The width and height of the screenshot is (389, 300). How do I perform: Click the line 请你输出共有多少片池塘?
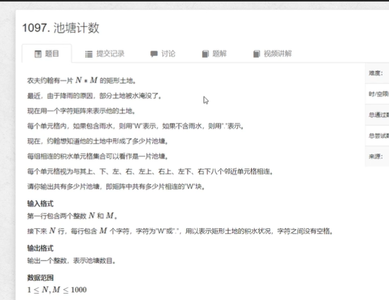(116, 187)
